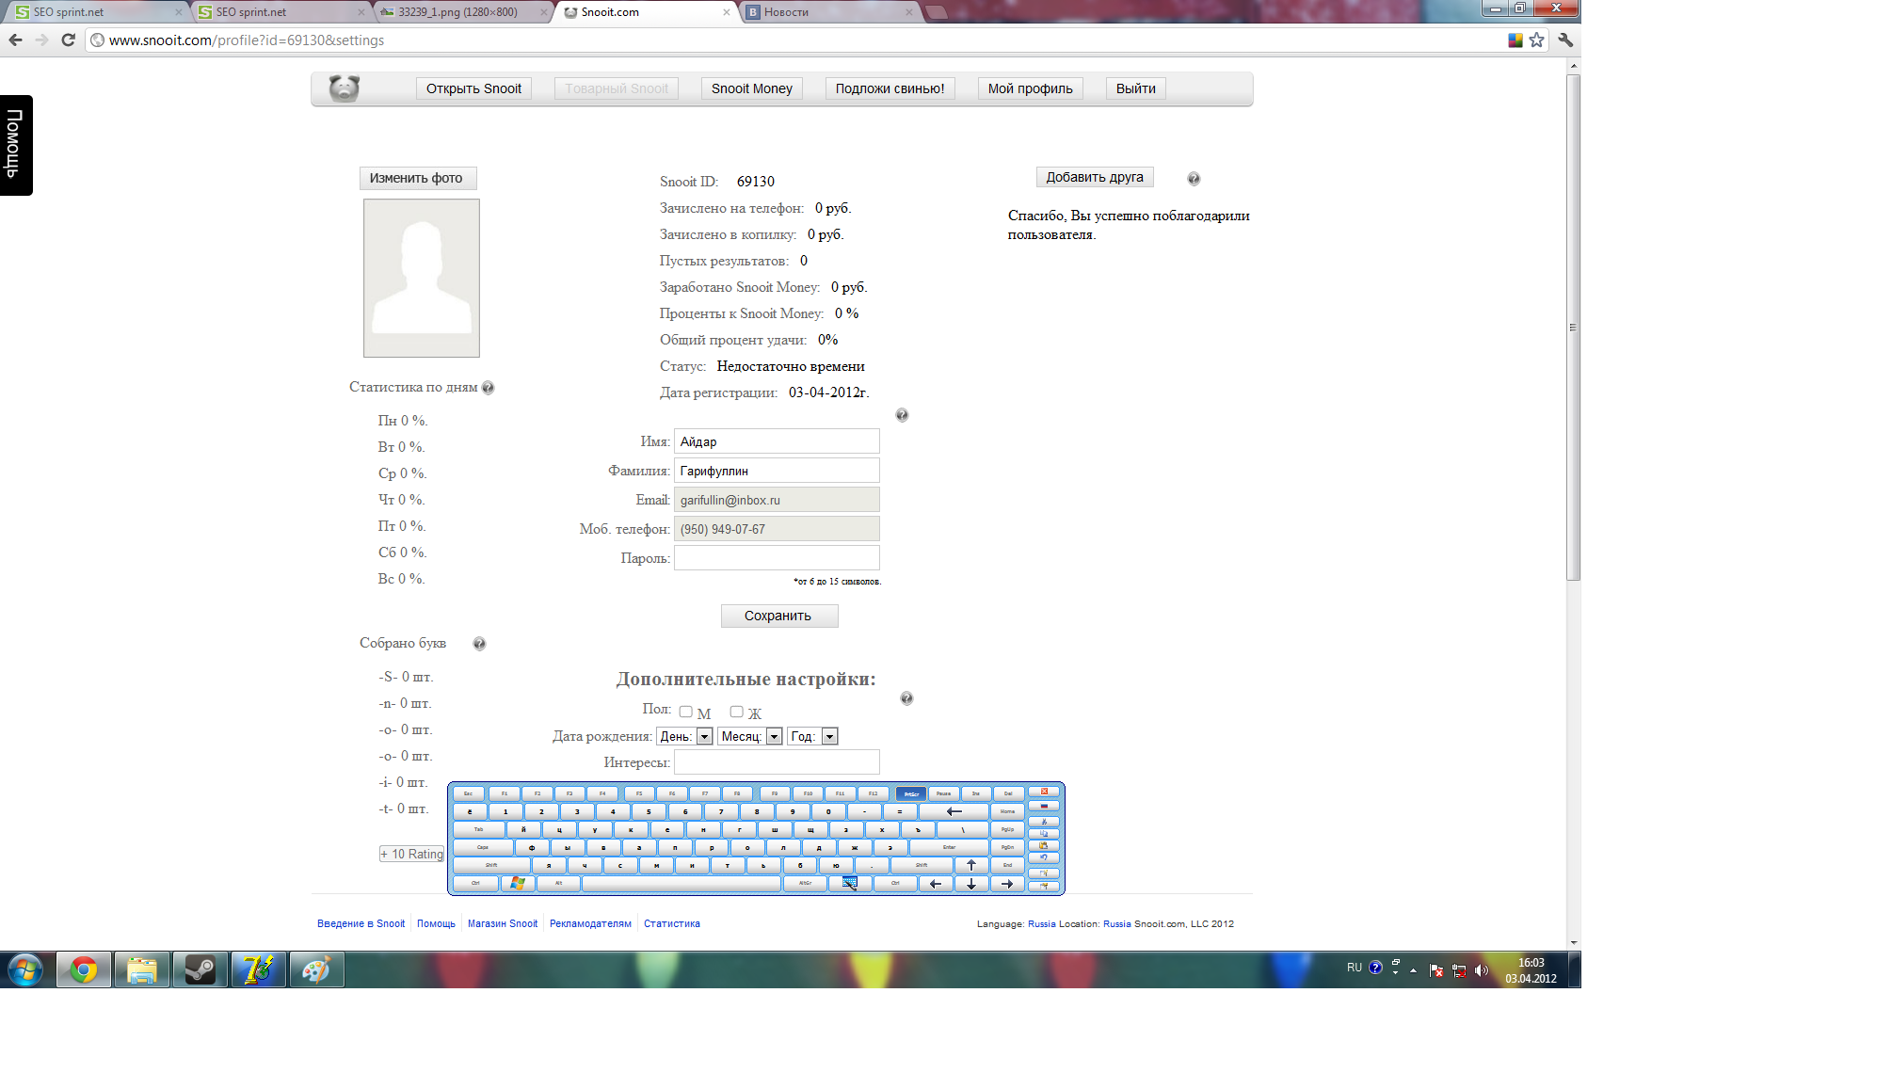
Task: Switch to 33239_1.png browser tab
Action: tap(461, 12)
